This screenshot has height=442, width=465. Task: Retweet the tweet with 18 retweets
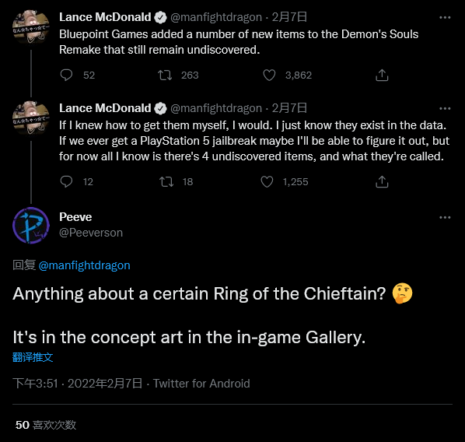click(166, 181)
